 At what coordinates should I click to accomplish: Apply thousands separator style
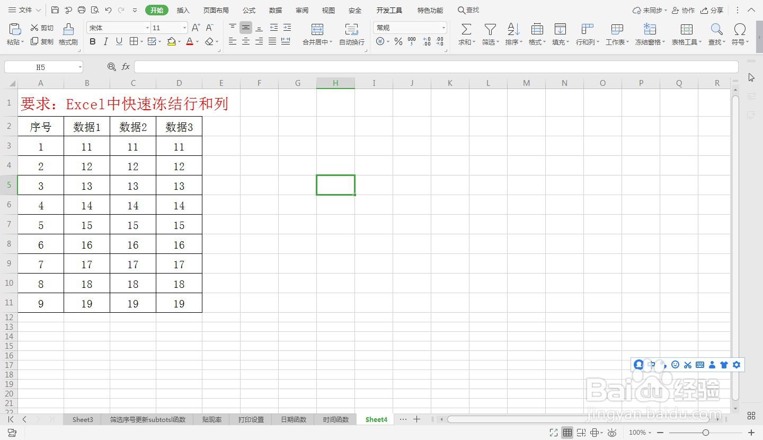(412, 41)
